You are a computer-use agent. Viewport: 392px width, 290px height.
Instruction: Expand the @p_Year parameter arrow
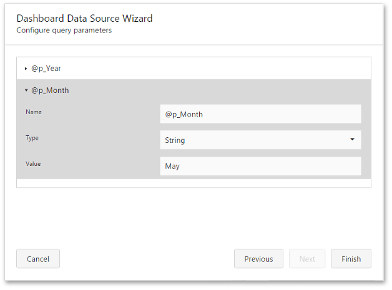[26, 69]
